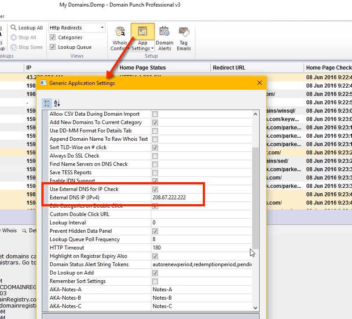Click the Lookup All magnifier icon
Image resolution: width=352 pixels, height=319 pixels.
pyautogui.click(x=14, y=27)
